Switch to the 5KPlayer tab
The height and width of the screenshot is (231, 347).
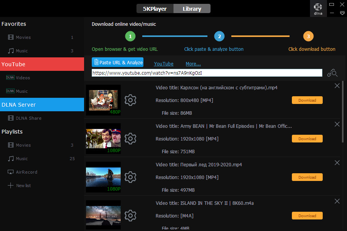[155, 8]
